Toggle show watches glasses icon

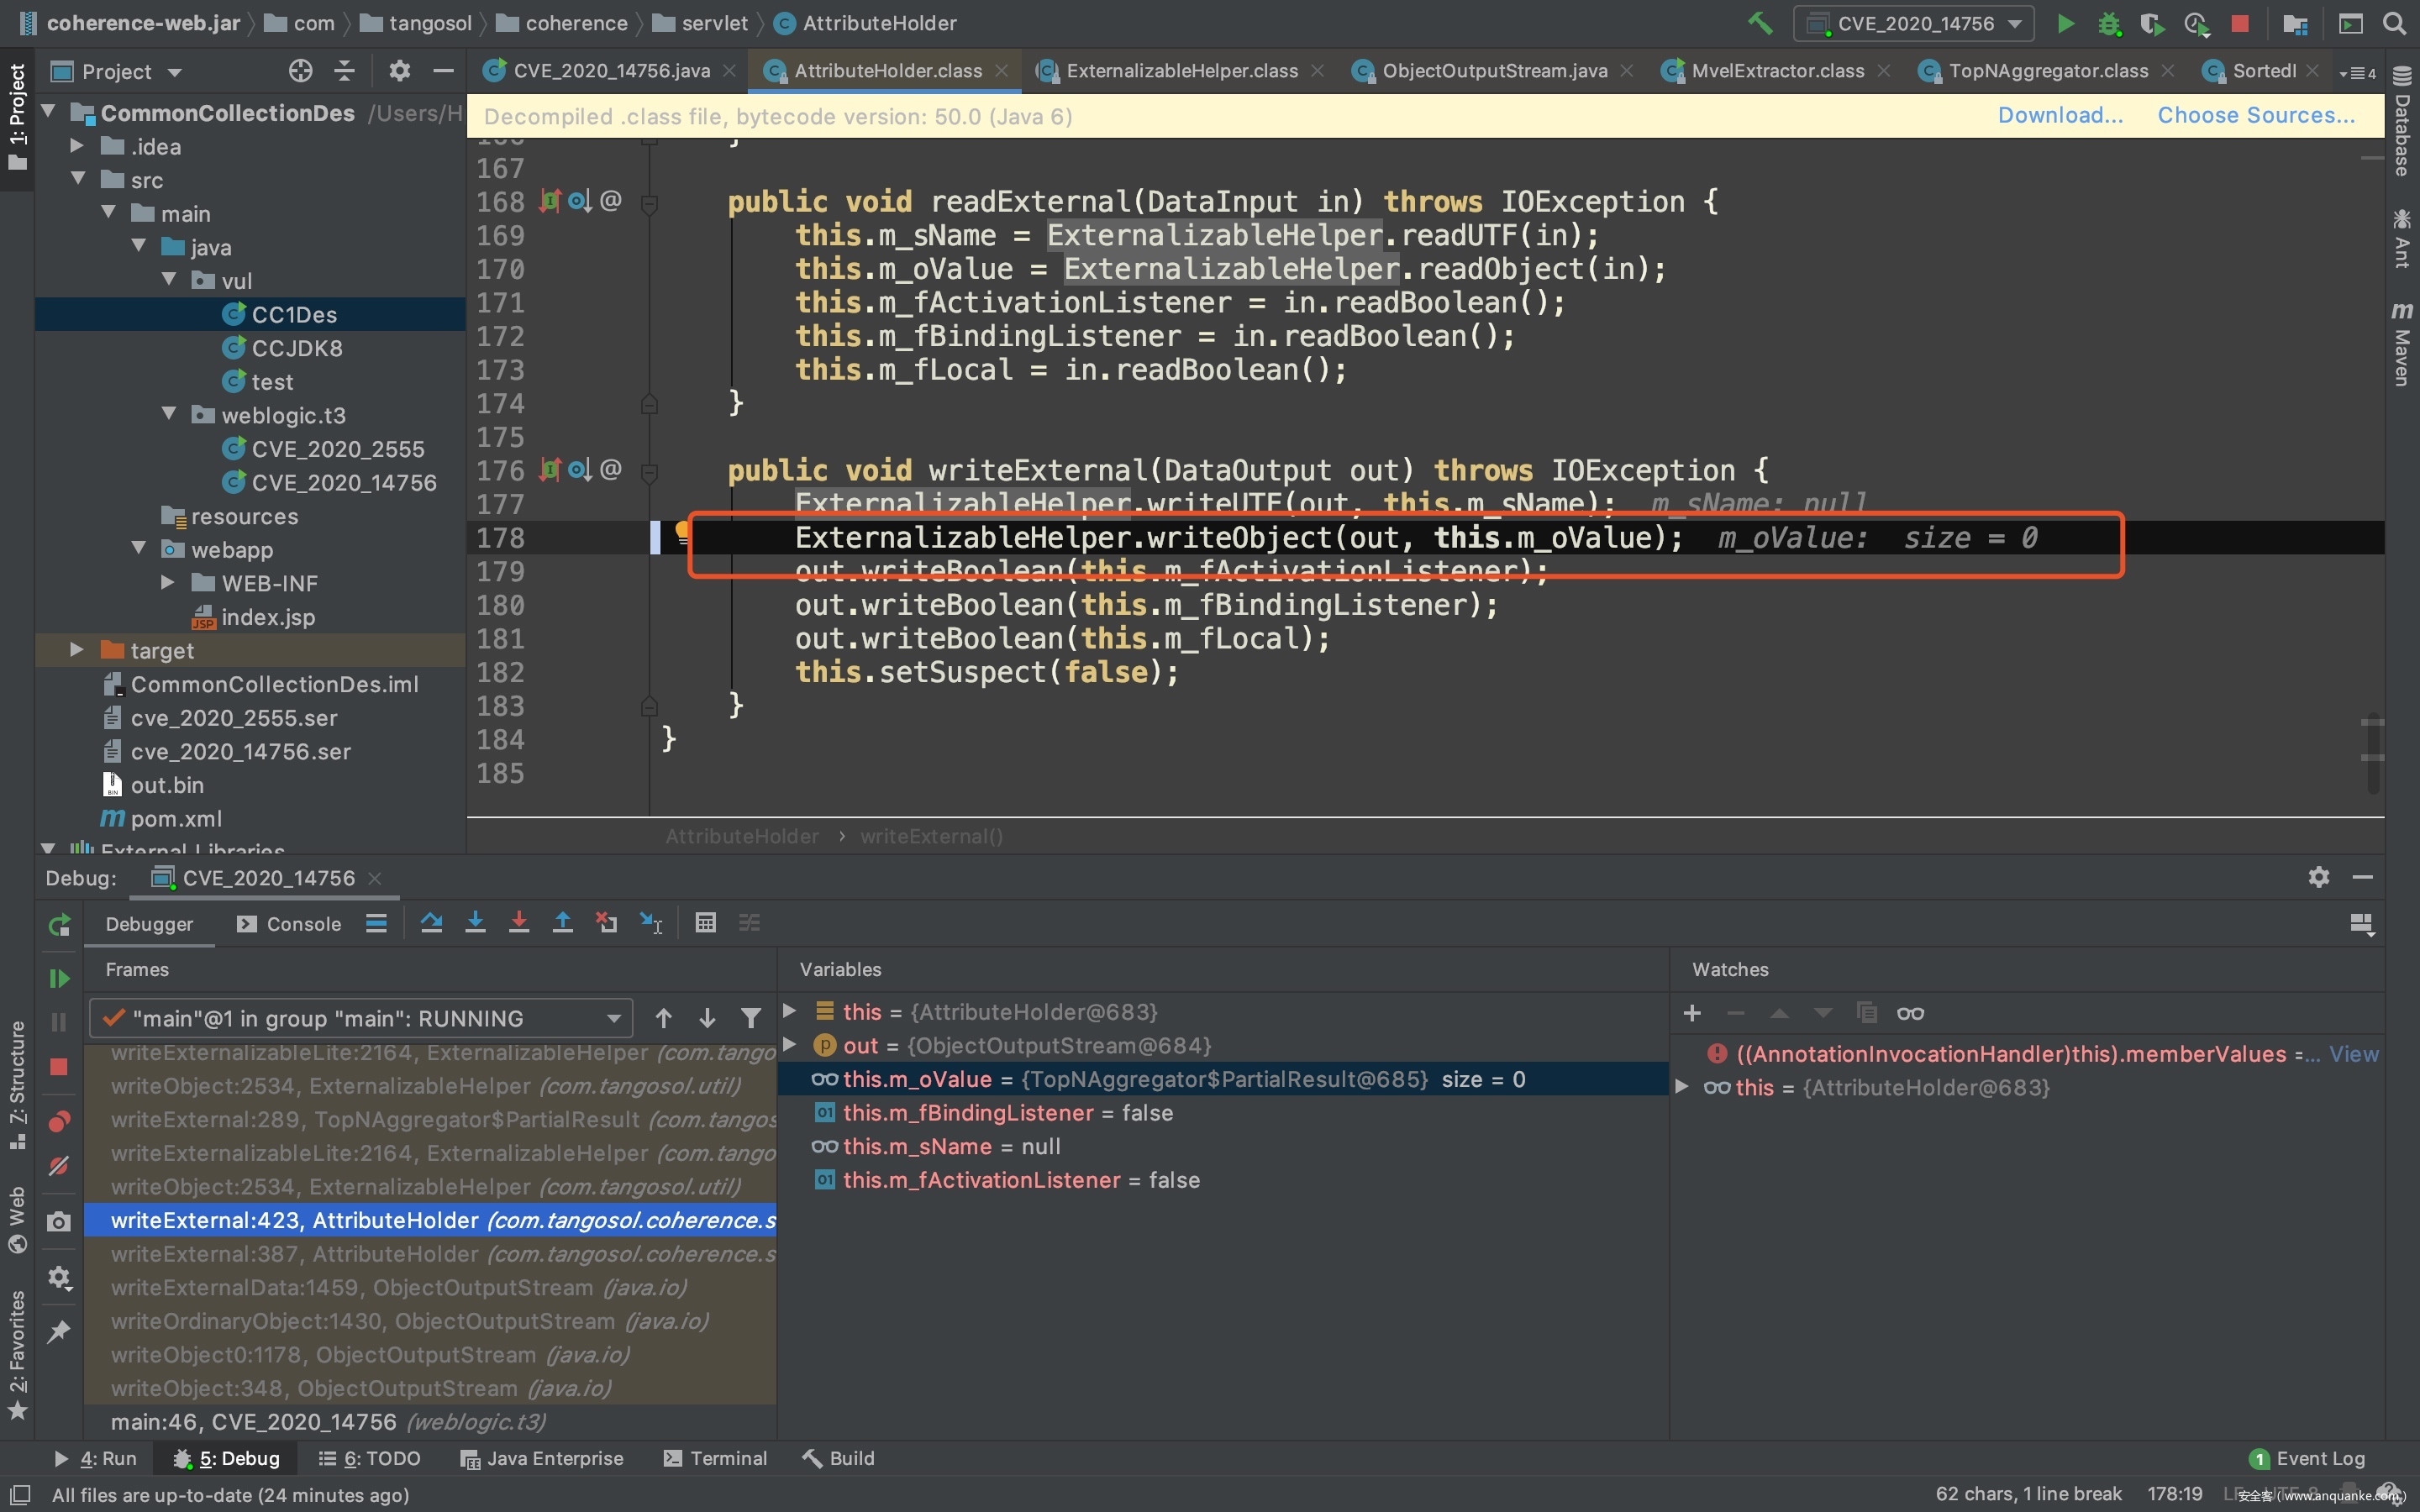(1910, 1013)
